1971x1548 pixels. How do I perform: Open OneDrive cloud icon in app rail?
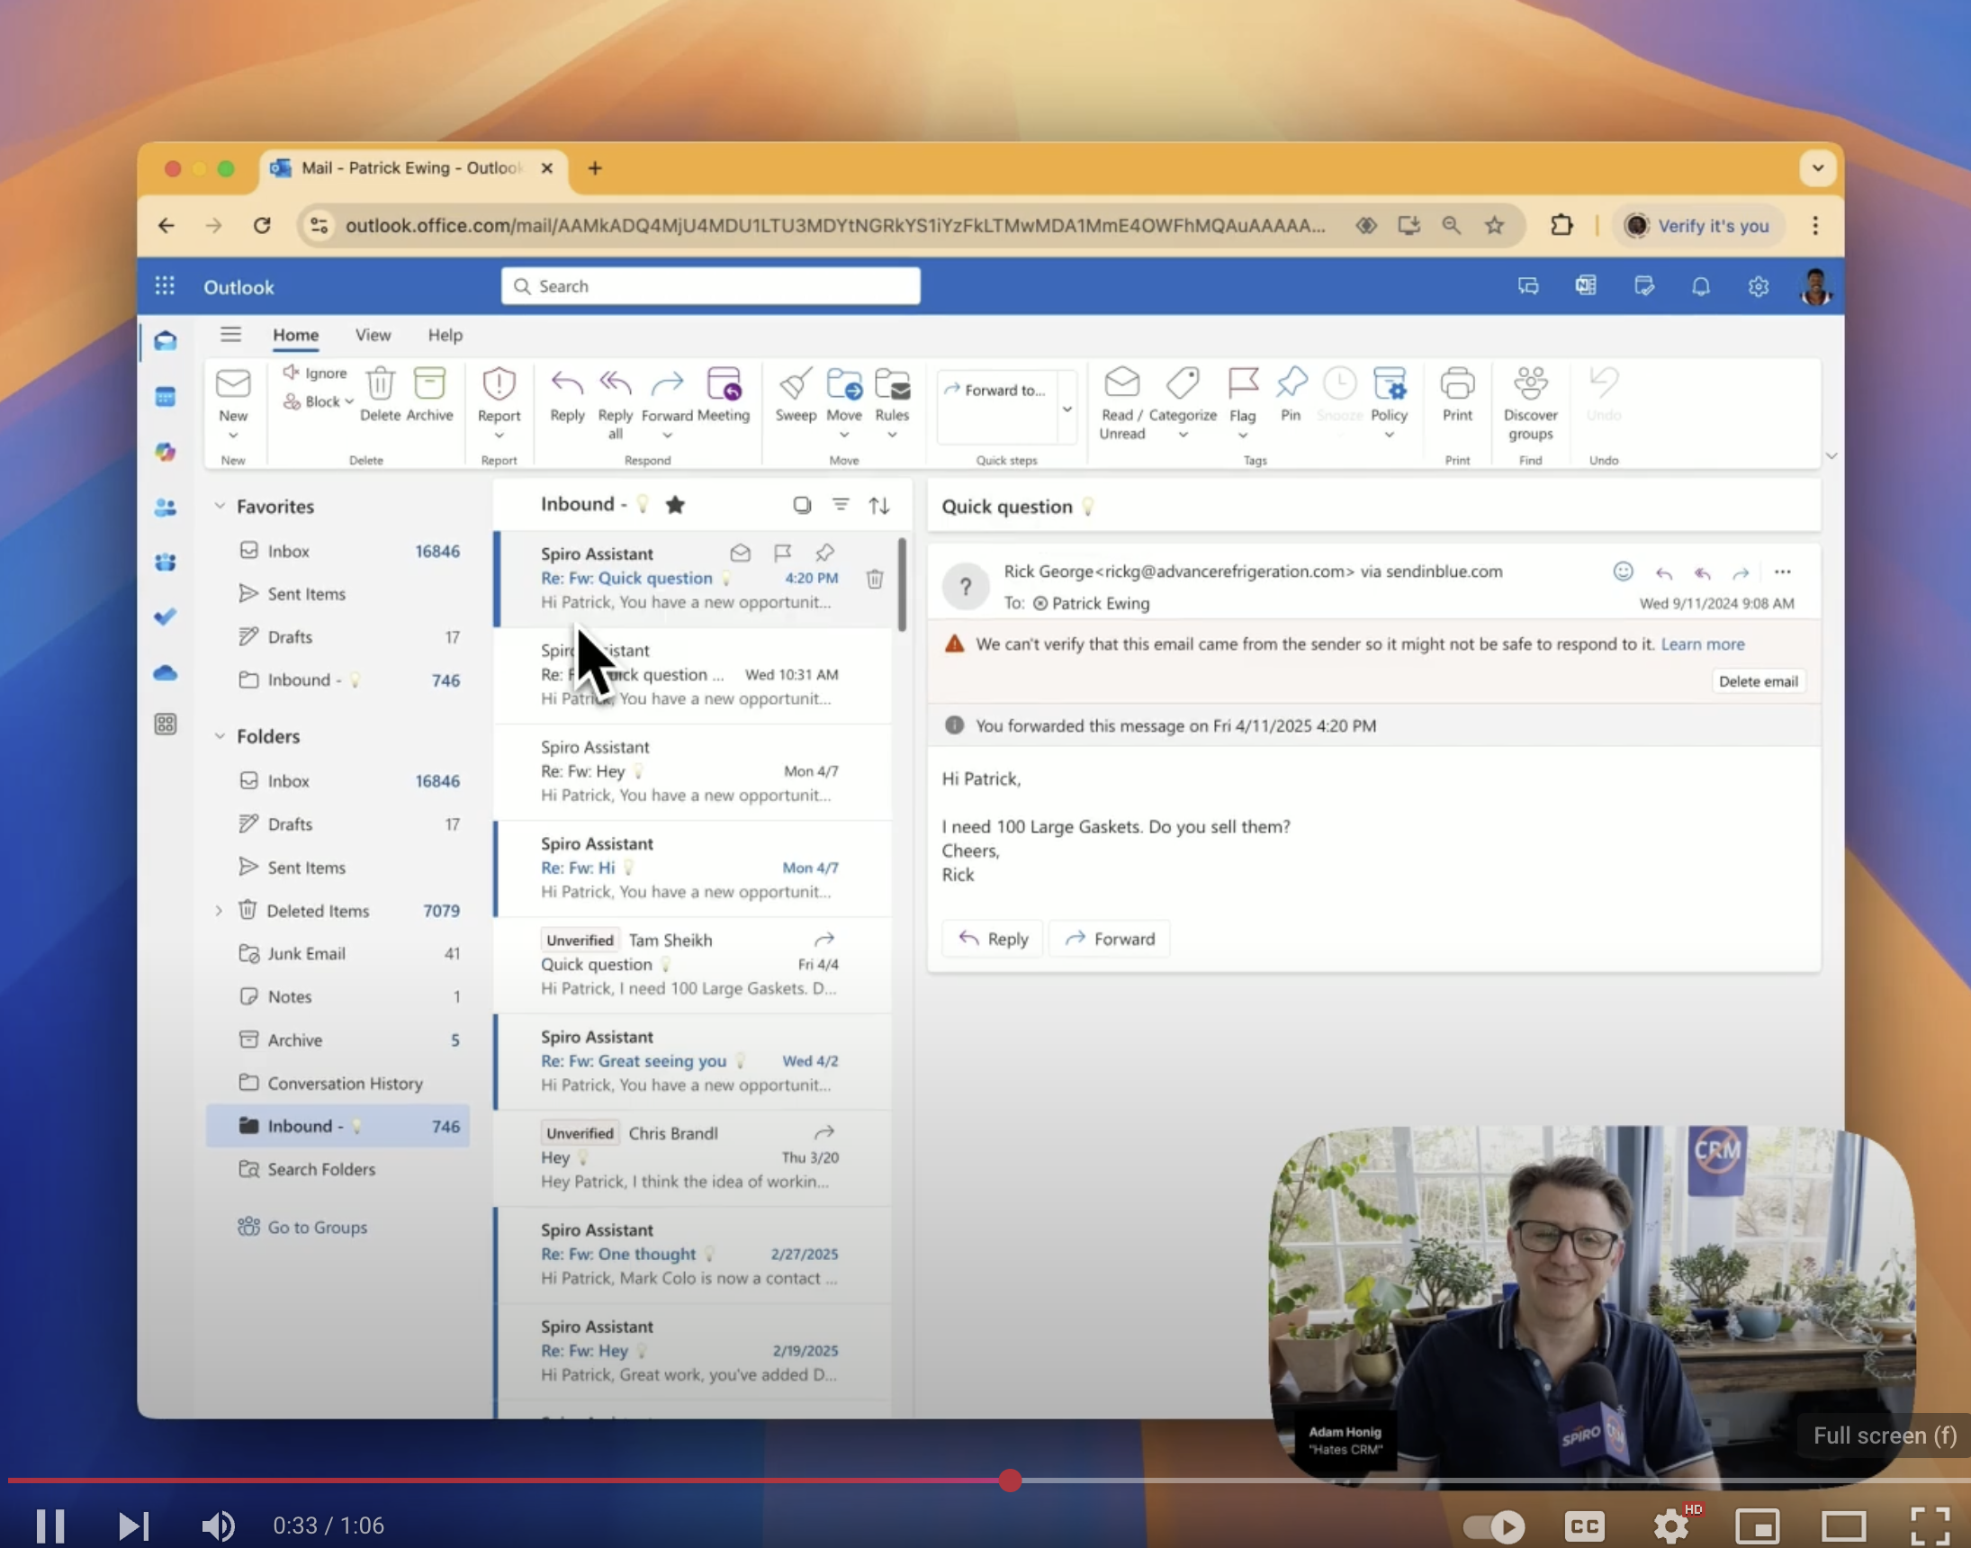[165, 672]
